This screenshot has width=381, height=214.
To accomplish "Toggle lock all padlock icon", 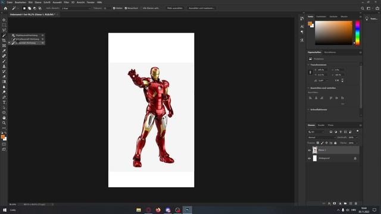I will (335, 143).
